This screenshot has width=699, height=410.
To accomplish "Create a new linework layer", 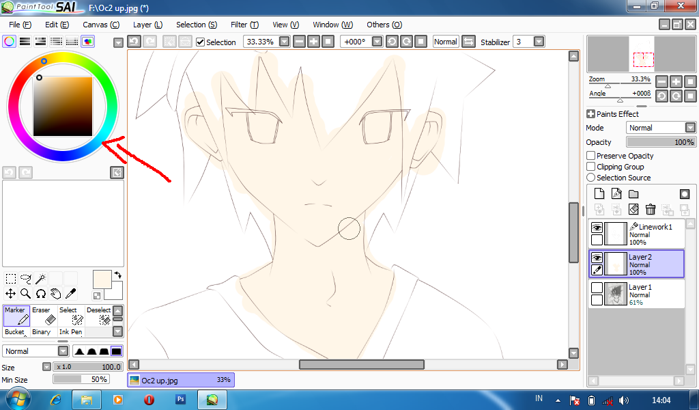I will [616, 193].
